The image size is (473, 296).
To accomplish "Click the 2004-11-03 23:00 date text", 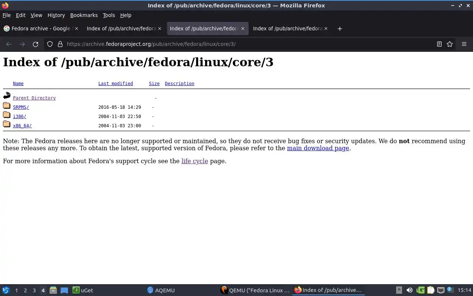I will pyautogui.click(x=120, y=126).
